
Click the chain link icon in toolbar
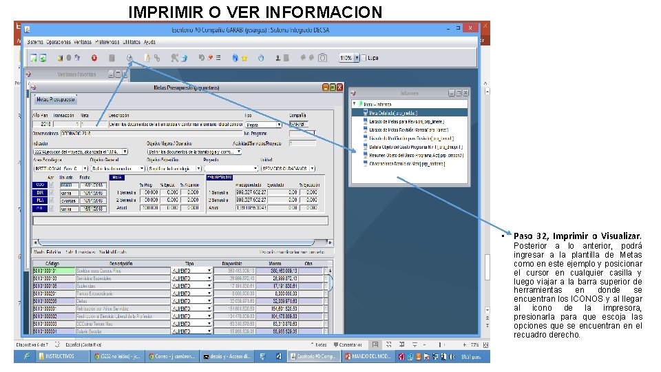pyautogui.click(x=157, y=58)
